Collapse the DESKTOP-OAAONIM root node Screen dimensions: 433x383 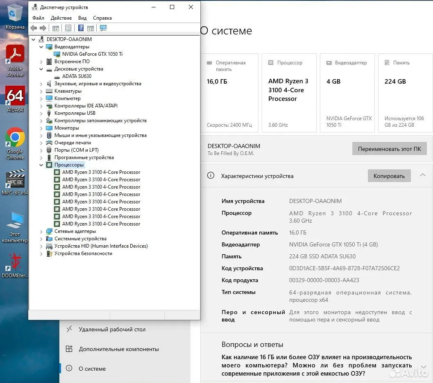click(34, 39)
